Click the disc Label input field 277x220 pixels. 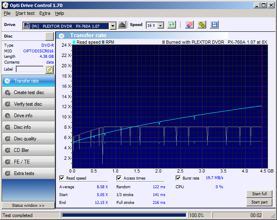29,69
